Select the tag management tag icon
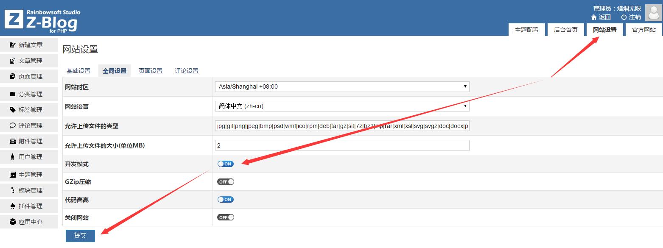 tap(13, 110)
